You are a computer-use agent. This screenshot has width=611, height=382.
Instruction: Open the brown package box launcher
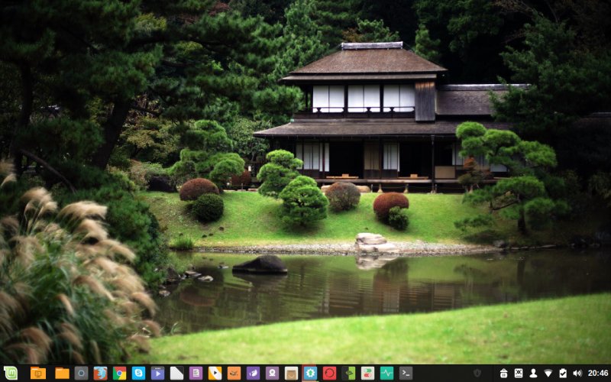tap(291, 373)
